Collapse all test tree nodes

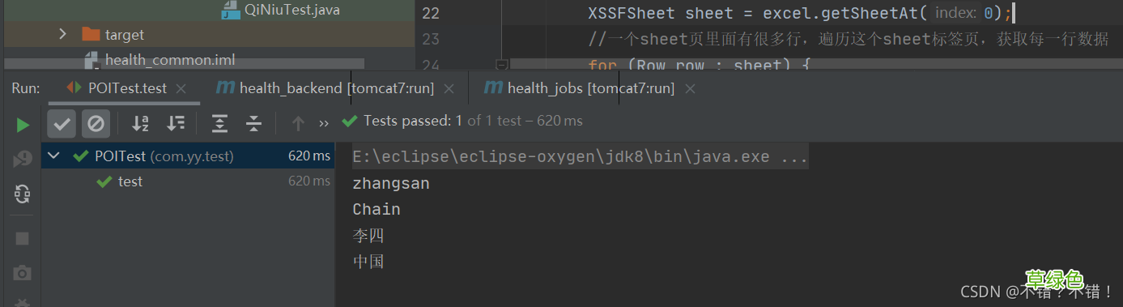tap(254, 123)
